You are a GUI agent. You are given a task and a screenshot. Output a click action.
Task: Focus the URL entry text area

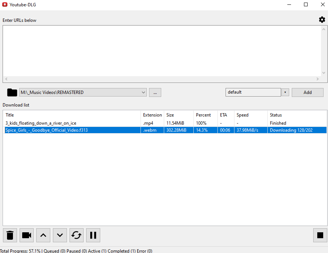(x=162, y=51)
